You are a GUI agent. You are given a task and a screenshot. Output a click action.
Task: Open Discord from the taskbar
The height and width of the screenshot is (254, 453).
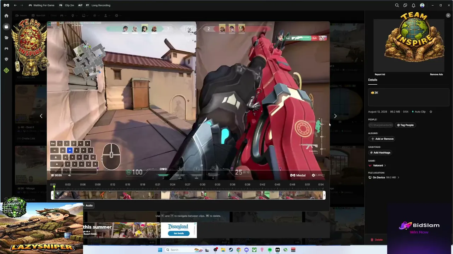[246, 250]
